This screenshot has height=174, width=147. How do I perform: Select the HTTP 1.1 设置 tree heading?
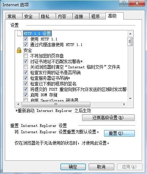point(37,33)
